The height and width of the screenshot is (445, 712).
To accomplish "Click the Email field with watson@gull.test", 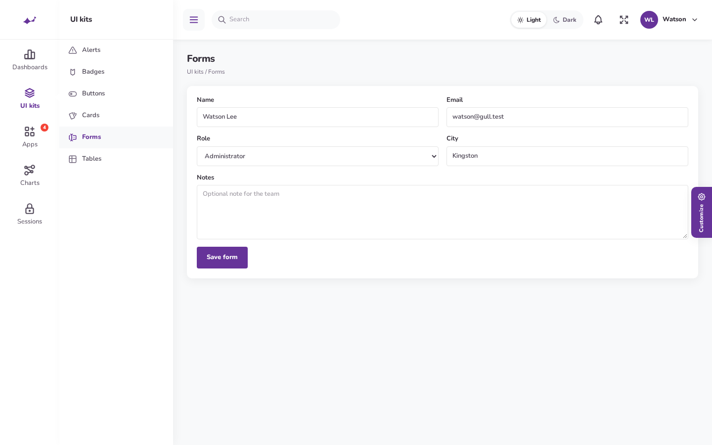I will pos(567,117).
